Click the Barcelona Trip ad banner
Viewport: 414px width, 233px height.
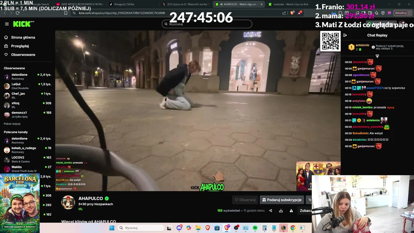[20, 203]
